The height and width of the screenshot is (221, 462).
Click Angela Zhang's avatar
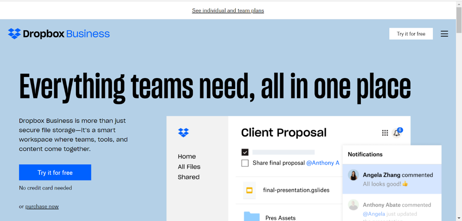[353, 175]
